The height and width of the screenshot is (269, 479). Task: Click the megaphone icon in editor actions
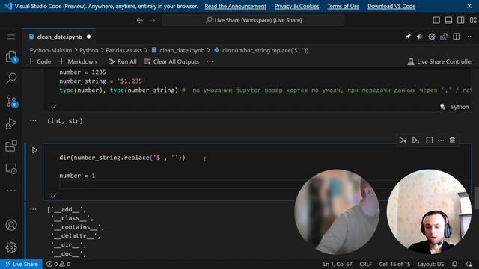coord(419,37)
